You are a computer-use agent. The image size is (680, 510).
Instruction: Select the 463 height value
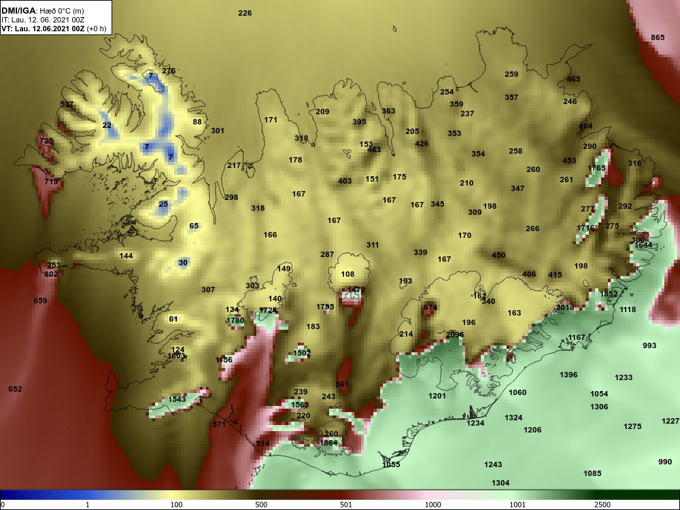coord(374,150)
